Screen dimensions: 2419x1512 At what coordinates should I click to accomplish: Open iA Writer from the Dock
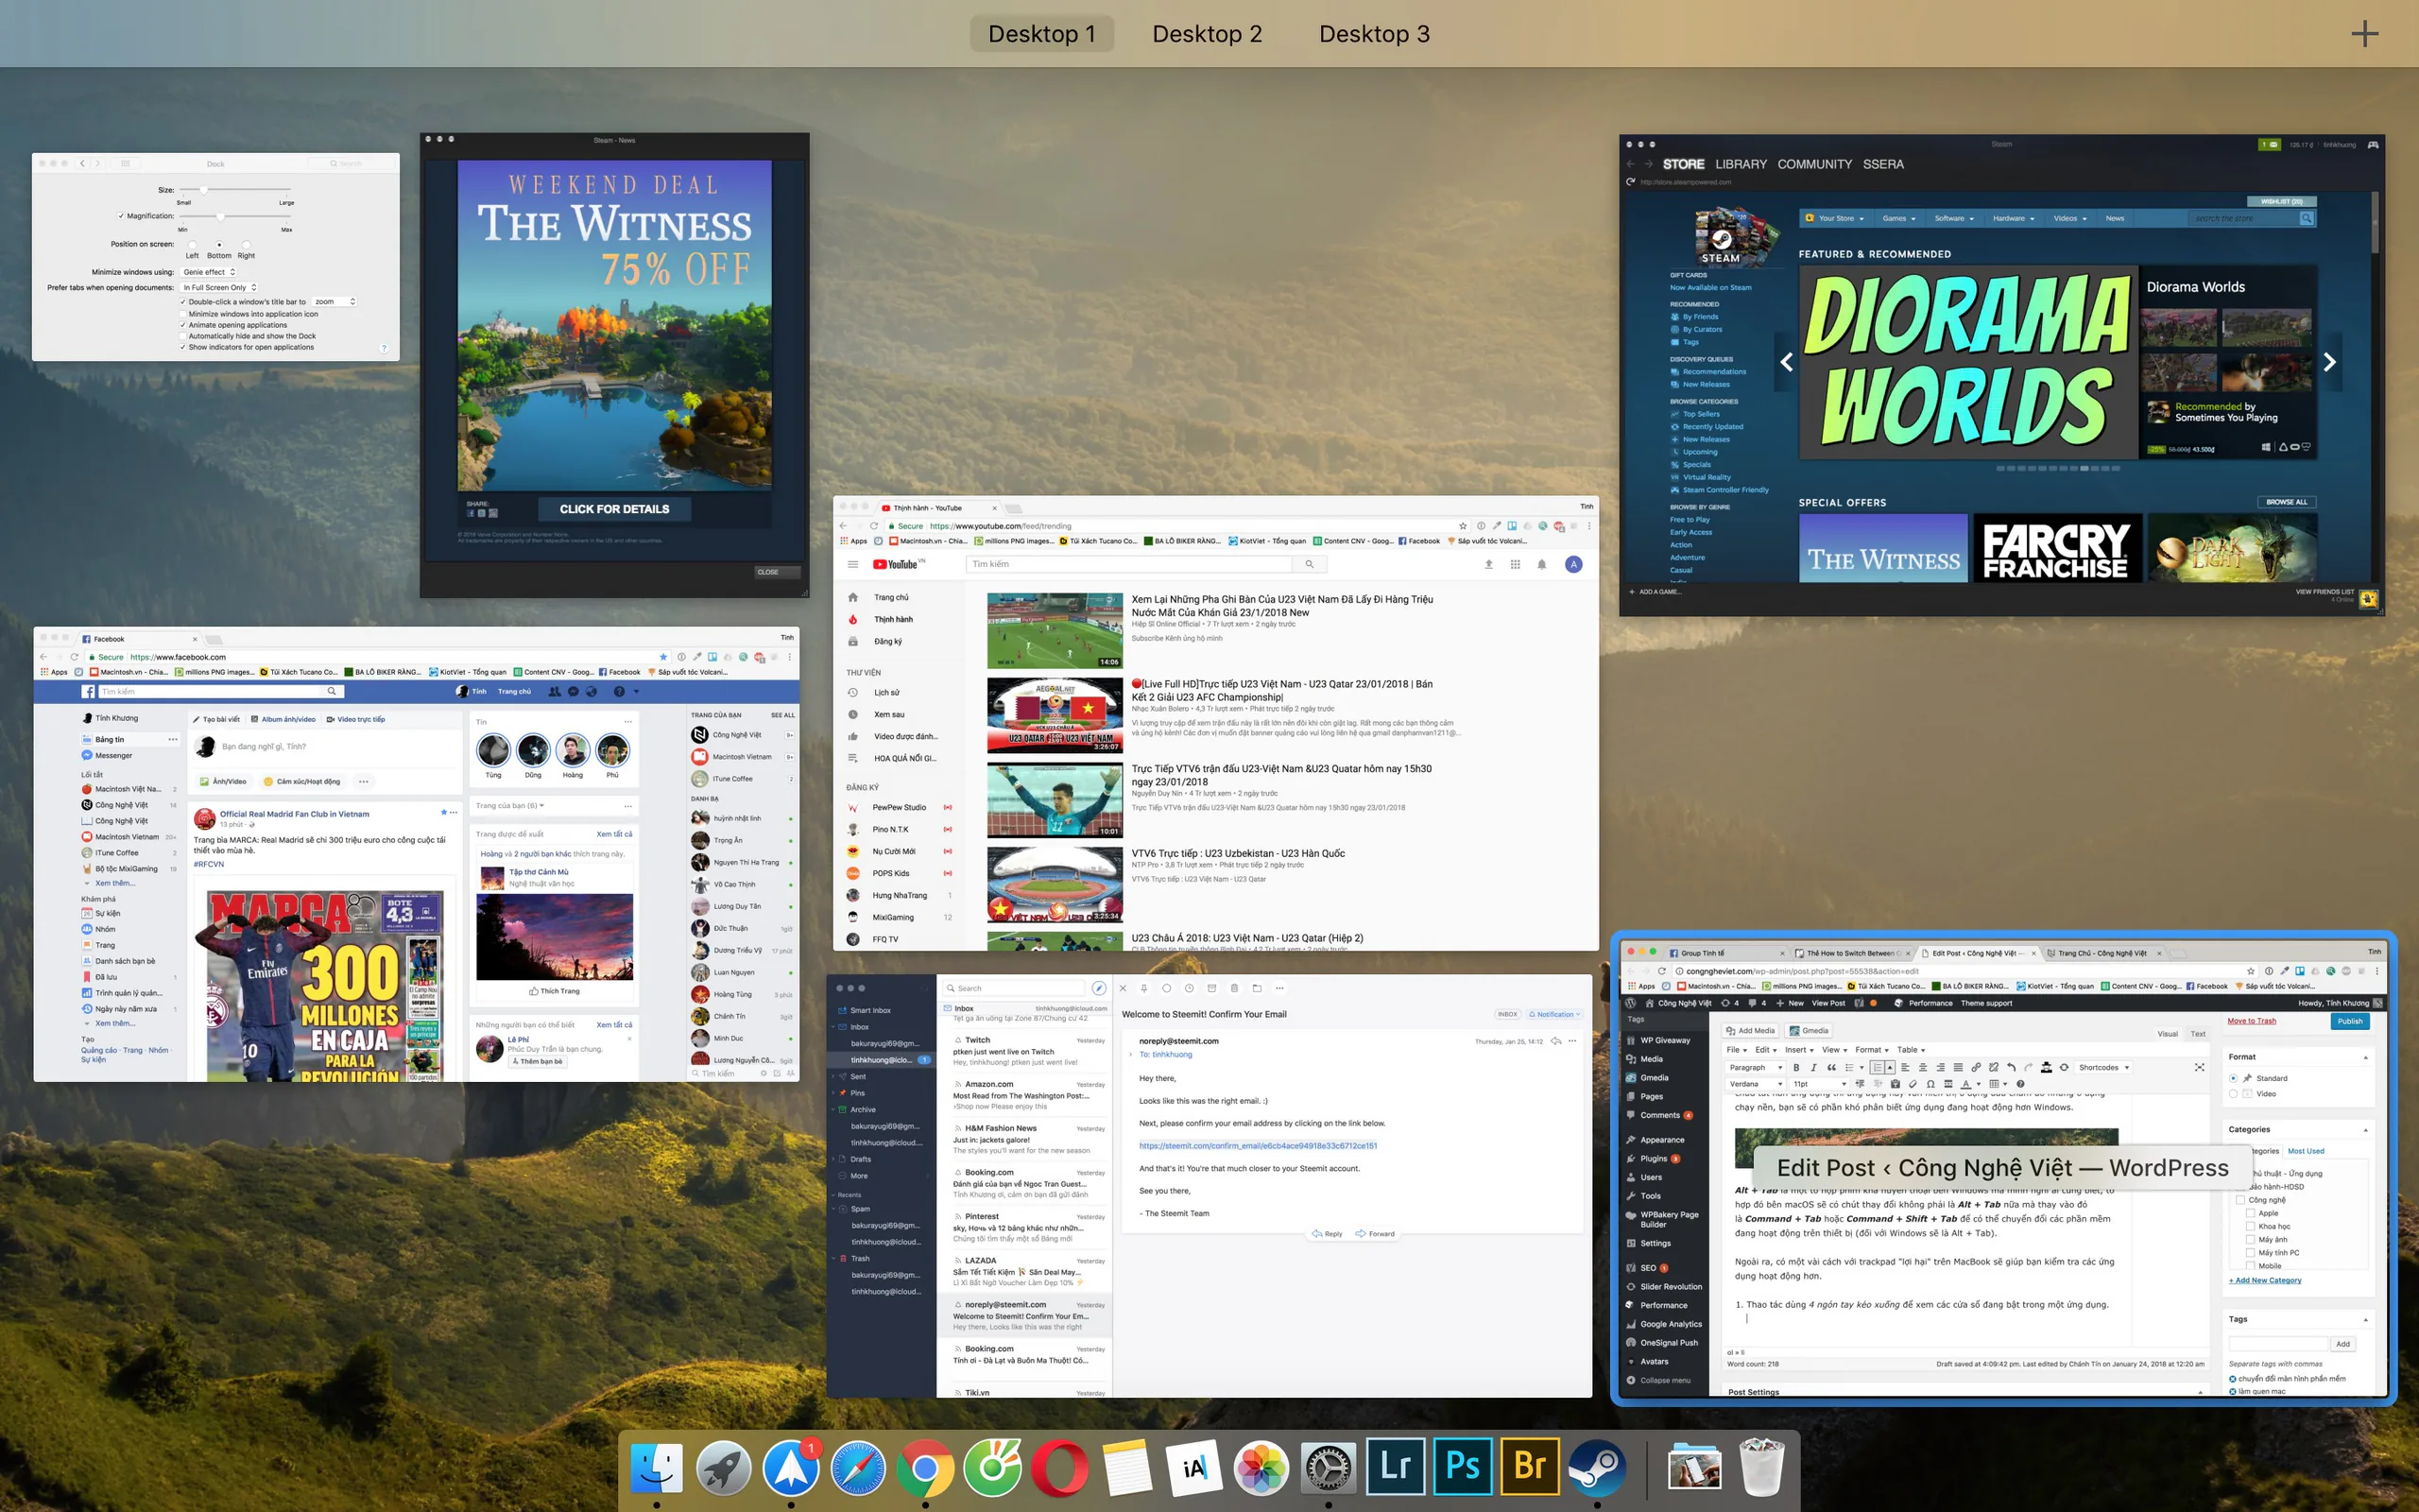click(x=1193, y=1467)
